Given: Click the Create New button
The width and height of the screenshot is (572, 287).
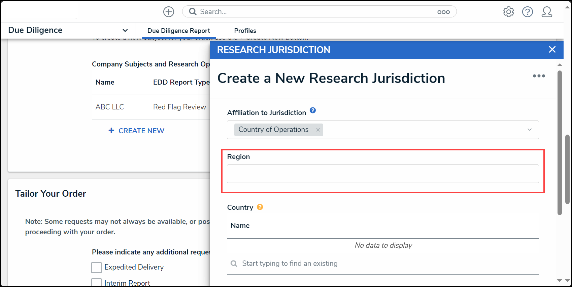Looking at the screenshot, I should 136,131.
